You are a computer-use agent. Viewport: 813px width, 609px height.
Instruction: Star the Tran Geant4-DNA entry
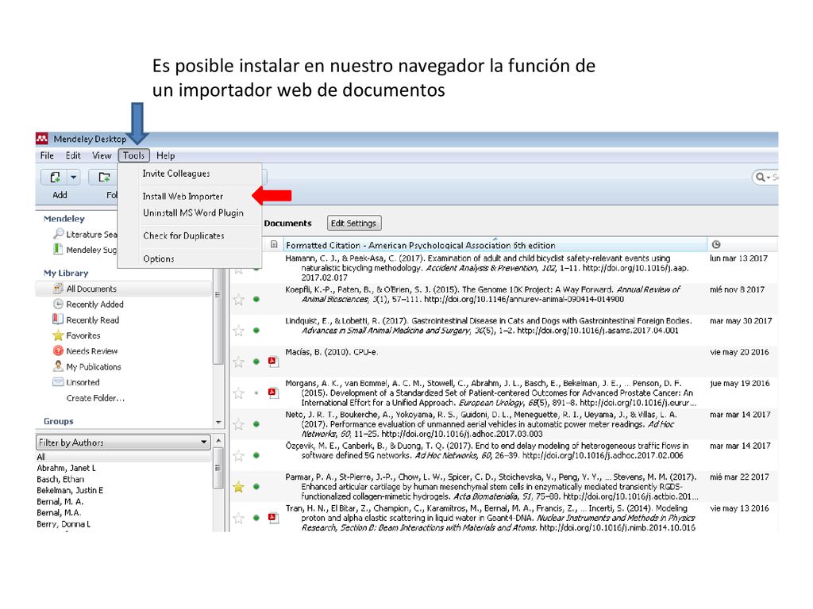point(238,517)
